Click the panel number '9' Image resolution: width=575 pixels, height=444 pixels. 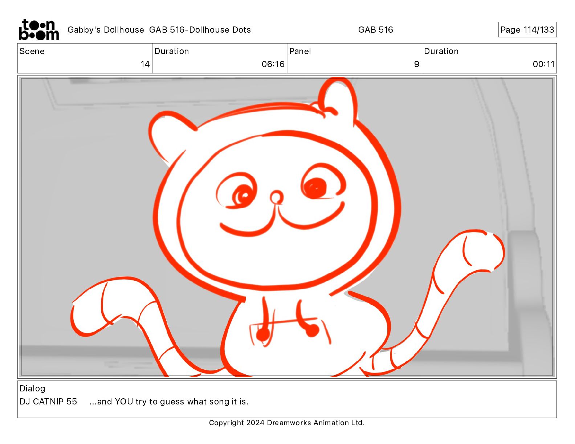tap(417, 64)
